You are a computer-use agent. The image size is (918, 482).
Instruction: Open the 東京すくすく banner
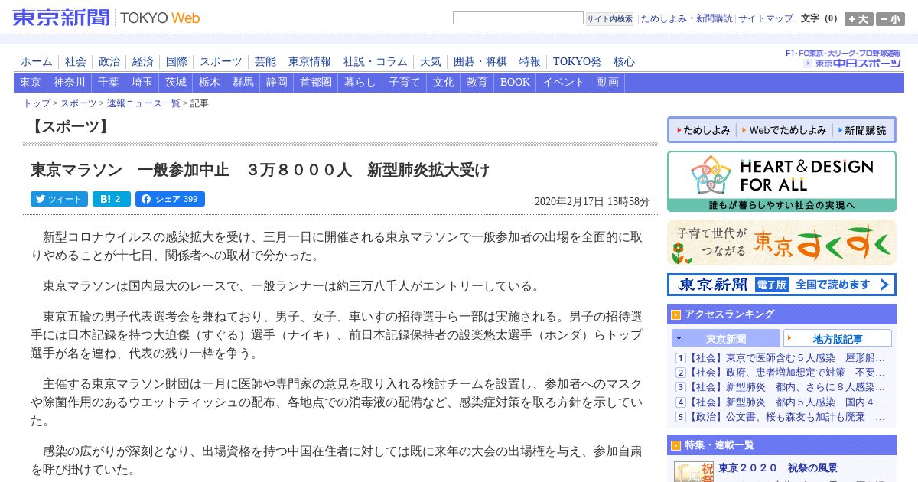click(781, 243)
